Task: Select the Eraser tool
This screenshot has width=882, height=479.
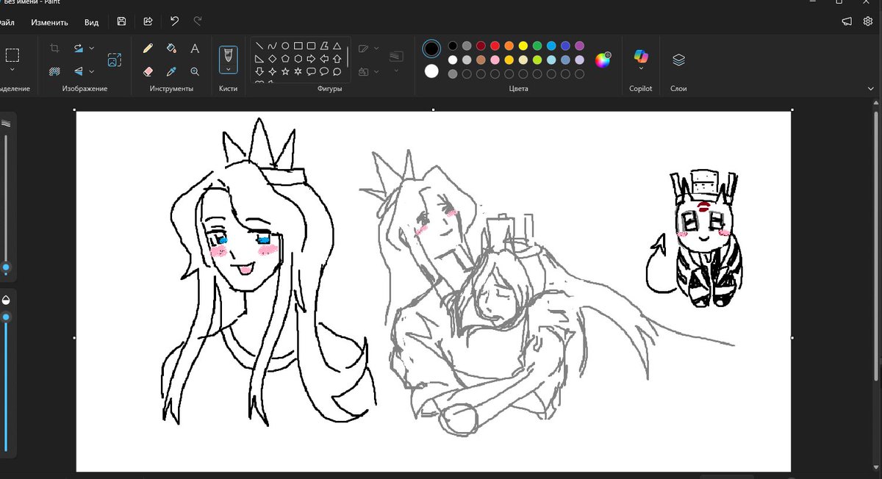Action: (x=148, y=71)
